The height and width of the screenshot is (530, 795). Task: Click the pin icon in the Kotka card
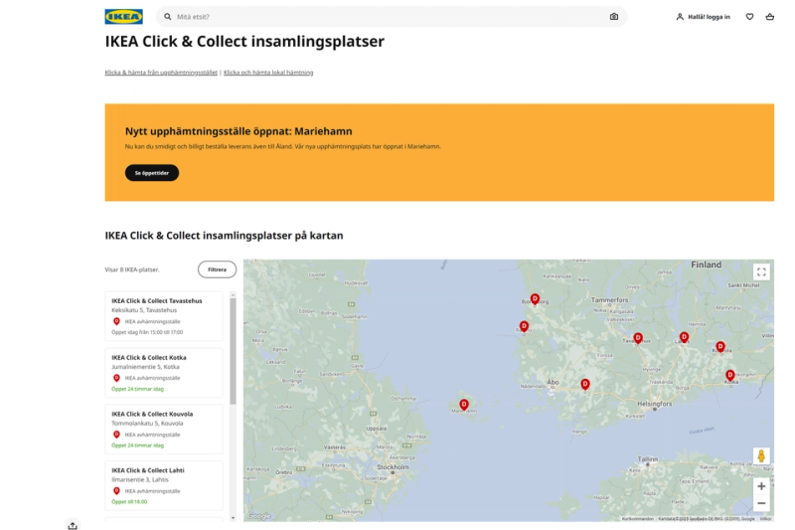point(116,378)
